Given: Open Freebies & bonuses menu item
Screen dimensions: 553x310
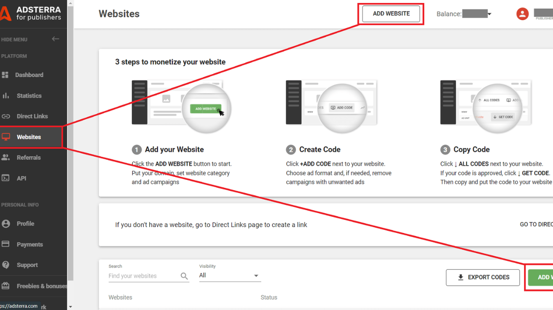Looking at the screenshot, I should click(x=41, y=286).
